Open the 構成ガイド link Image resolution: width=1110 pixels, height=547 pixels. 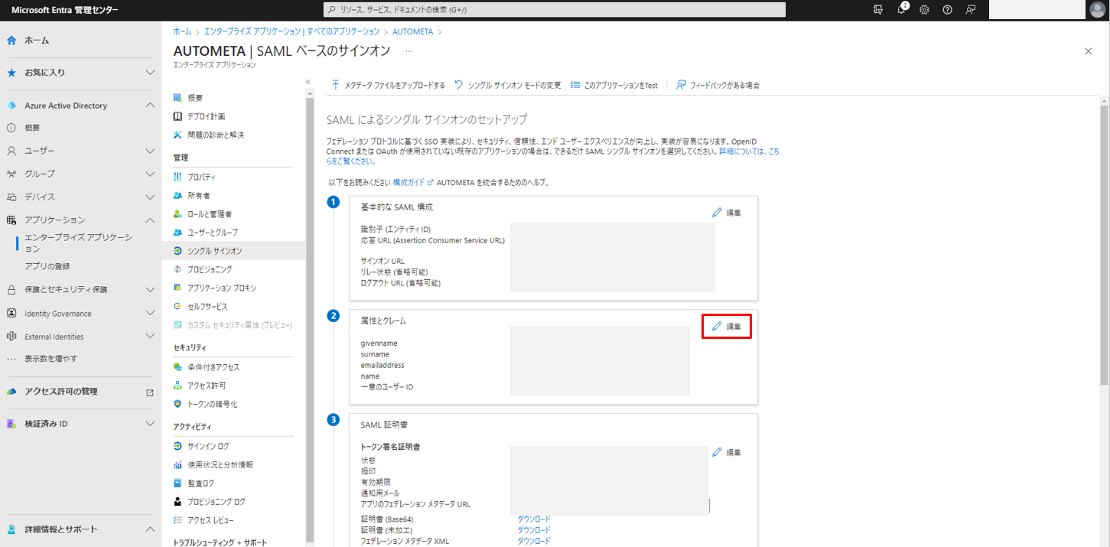(413, 183)
